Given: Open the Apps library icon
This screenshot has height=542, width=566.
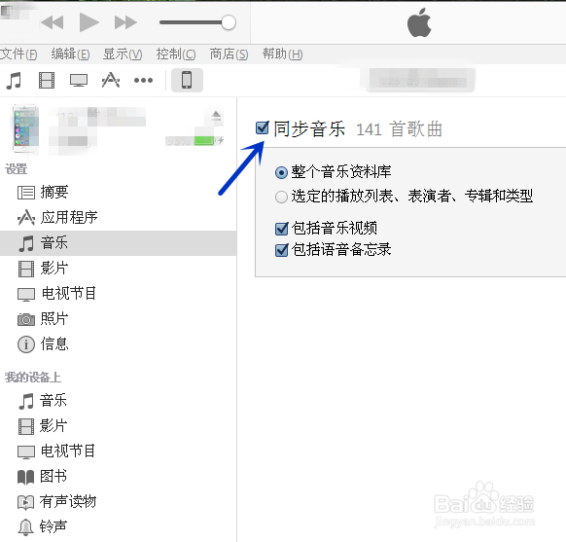Looking at the screenshot, I should 111,80.
